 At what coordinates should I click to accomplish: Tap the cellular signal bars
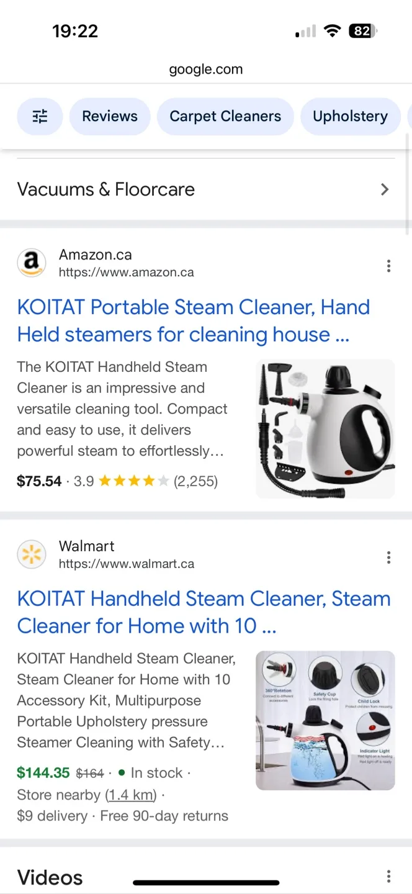pos(304,30)
